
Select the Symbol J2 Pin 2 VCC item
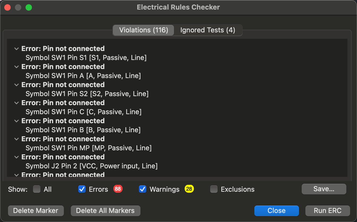(92, 166)
